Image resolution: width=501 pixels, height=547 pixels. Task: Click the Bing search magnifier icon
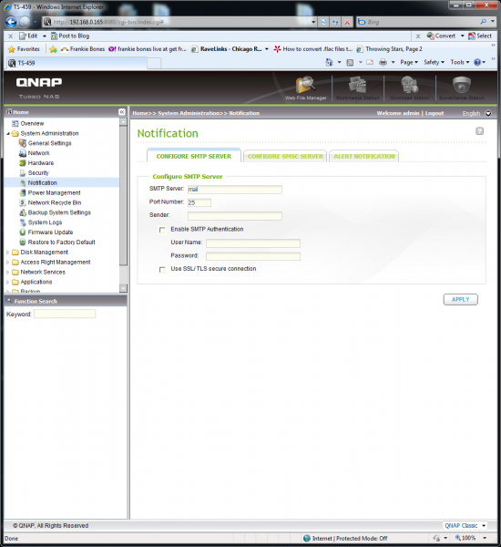[x=483, y=22]
